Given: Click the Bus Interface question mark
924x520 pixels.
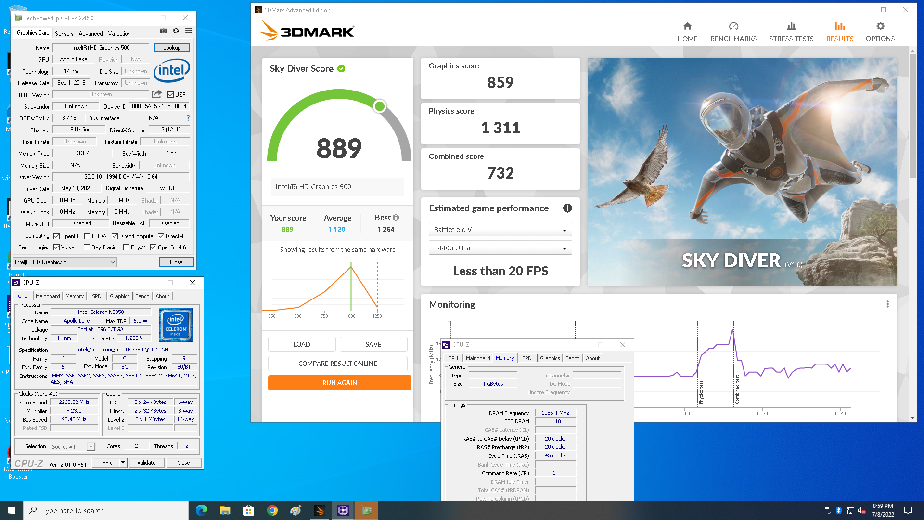Looking at the screenshot, I should [188, 118].
